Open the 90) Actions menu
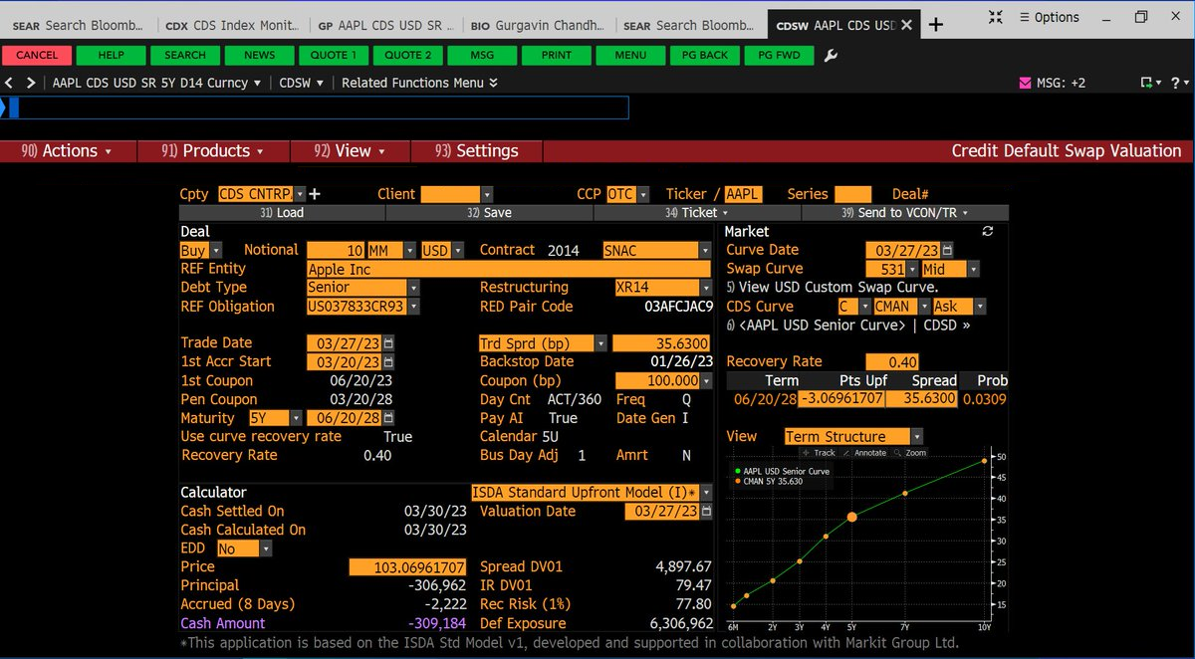 coord(66,151)
